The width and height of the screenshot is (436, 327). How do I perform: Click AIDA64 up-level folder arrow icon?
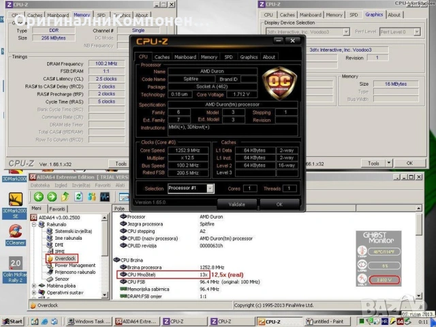point(65,197)
